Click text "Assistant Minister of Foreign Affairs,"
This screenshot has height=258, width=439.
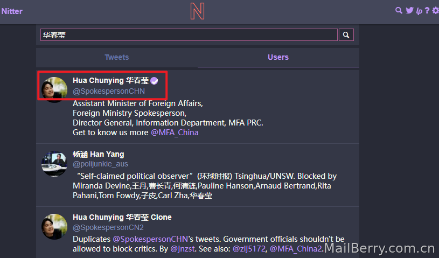coord(138,103)
